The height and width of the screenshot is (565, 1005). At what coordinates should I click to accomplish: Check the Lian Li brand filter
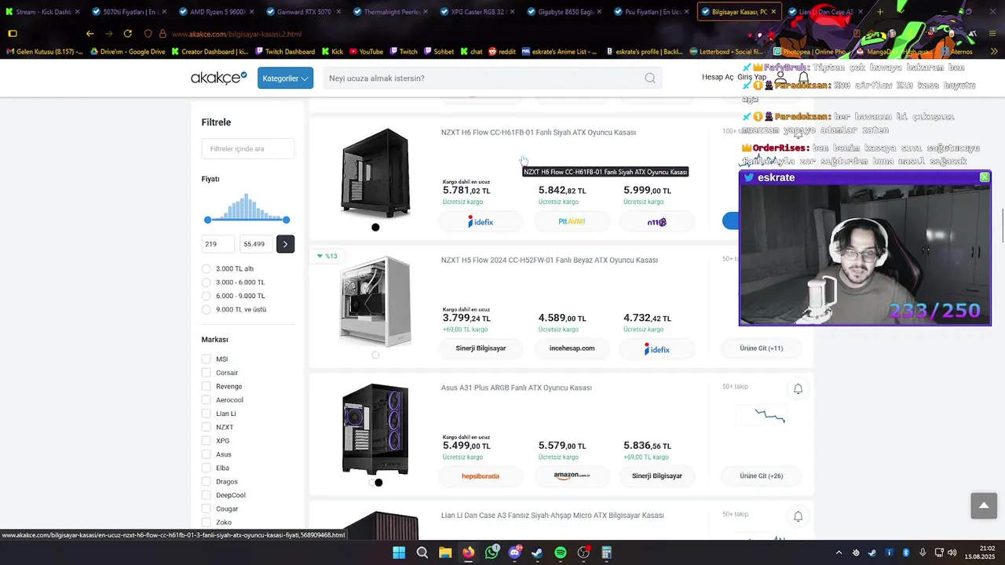tap(206, 414)
